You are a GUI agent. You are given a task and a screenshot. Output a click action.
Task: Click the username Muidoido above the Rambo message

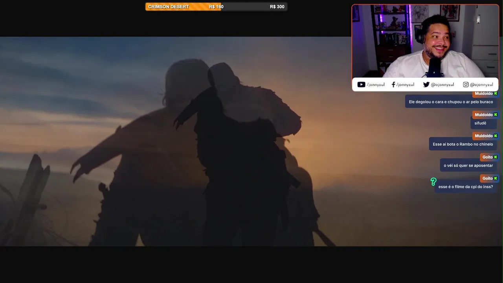[483, 136]
